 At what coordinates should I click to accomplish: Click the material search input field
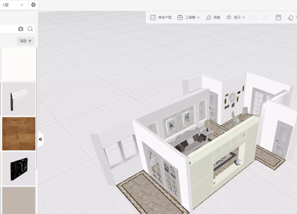[8, 29]
